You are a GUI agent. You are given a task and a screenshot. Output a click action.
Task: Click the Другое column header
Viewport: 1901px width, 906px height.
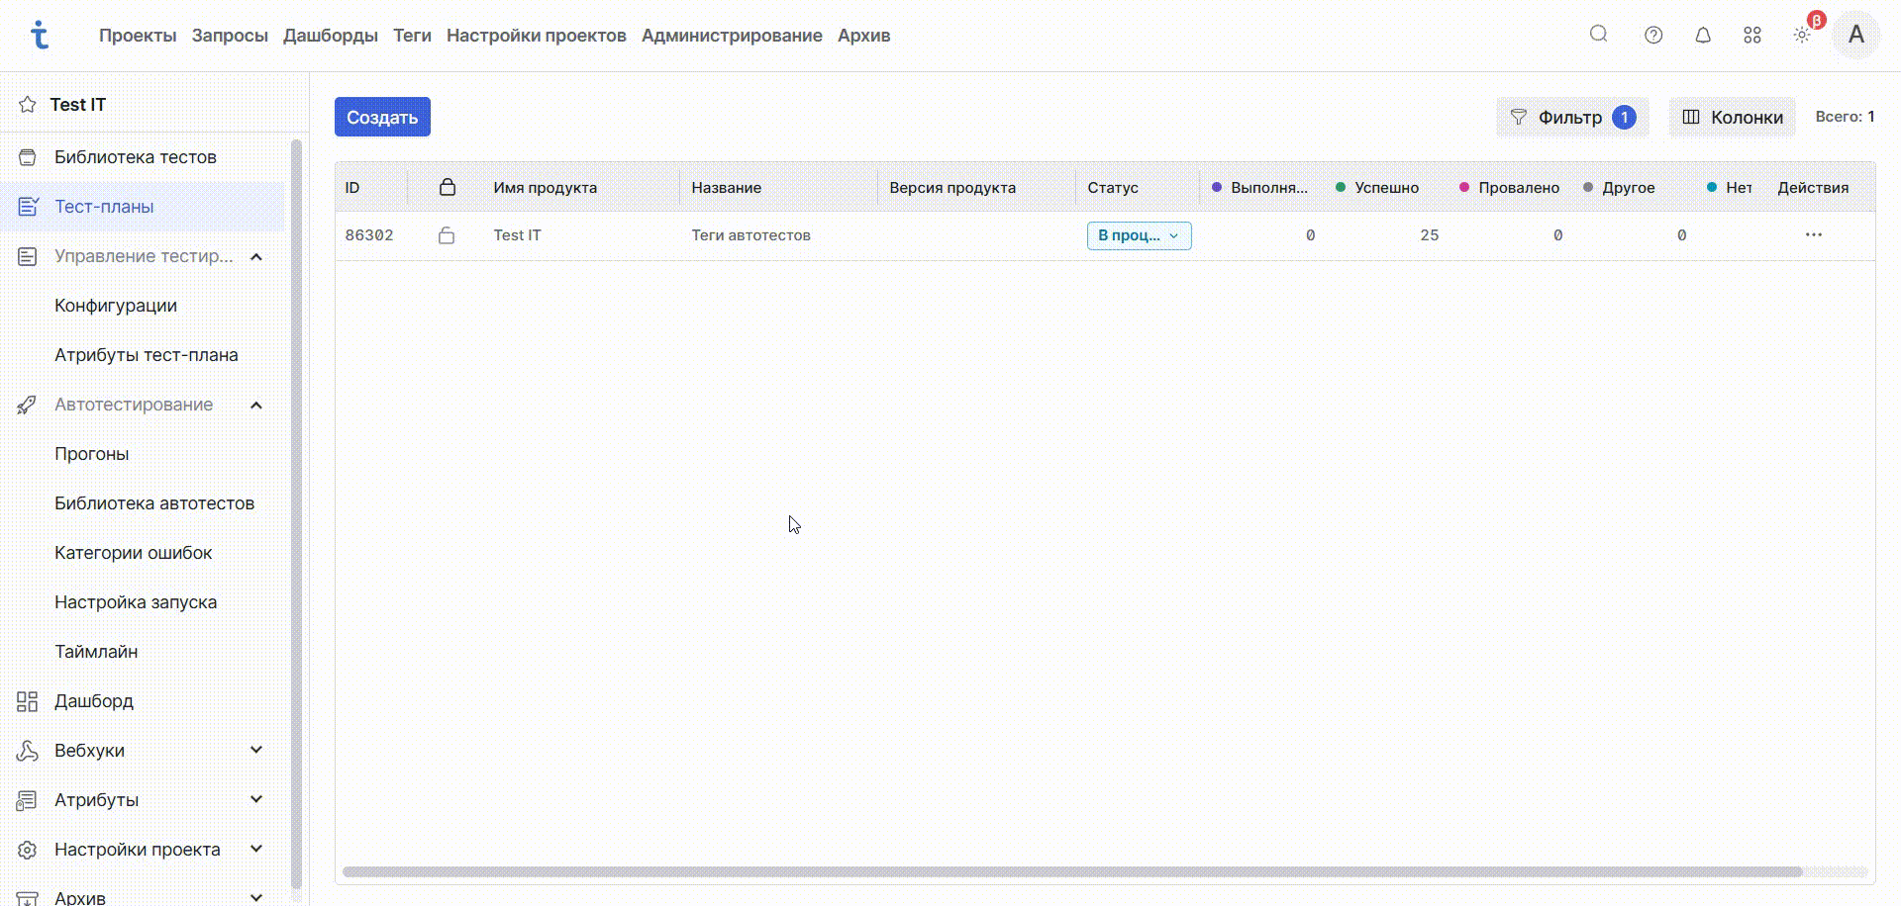[x=1629, y=188]
